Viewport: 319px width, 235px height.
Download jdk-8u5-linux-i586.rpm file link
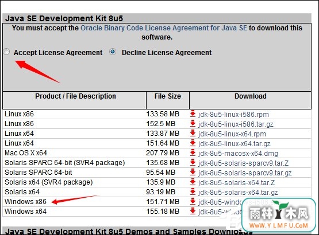(233, 115)
